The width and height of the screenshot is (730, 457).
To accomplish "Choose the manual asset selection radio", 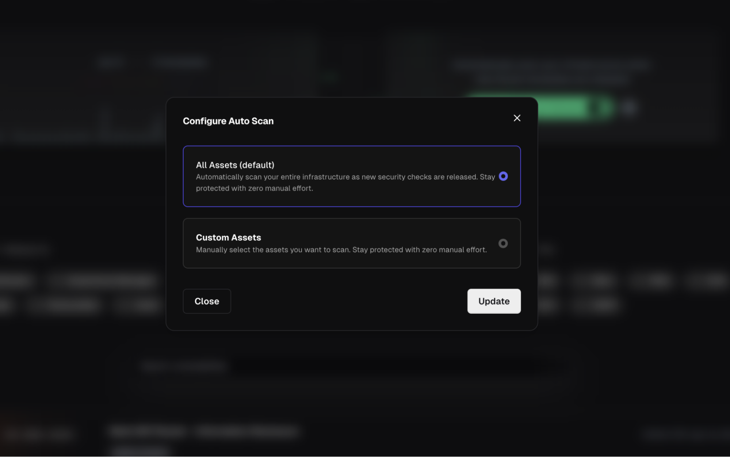I will click(503, 243).
